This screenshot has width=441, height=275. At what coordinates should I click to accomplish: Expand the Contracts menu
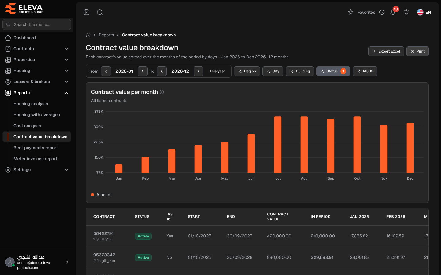[x=37, y=49]
